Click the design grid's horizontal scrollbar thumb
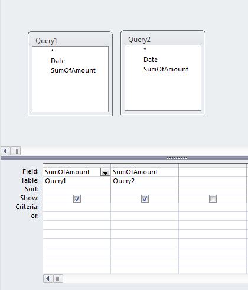The image size is (248, 290). tap(58, 279)
